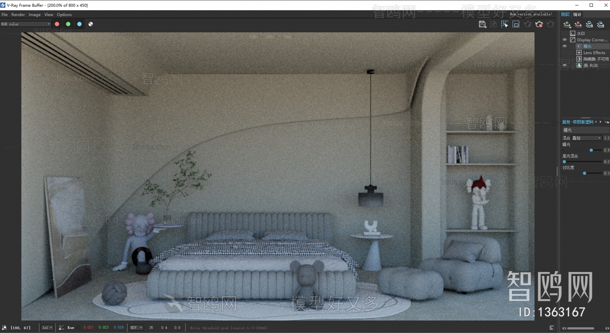Open the File menu

pos(5,14)
